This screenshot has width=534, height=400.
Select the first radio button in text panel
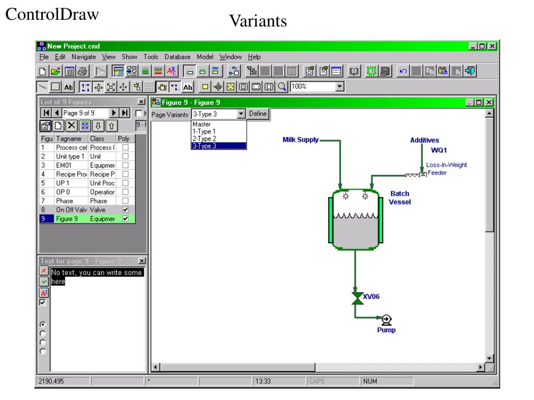point(43,324)
